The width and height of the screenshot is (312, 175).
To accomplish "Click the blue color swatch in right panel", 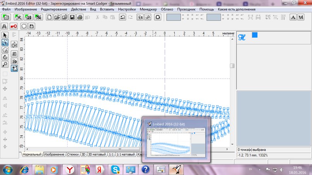I will [x=255, y=35].
